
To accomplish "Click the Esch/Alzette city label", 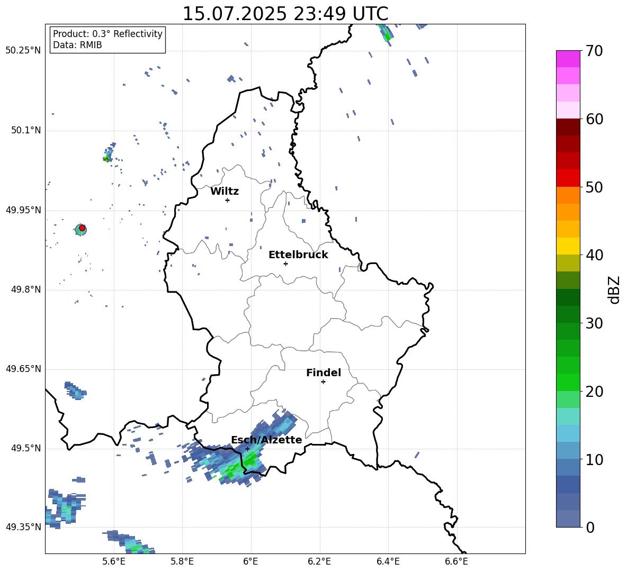I will pos(266,440).
